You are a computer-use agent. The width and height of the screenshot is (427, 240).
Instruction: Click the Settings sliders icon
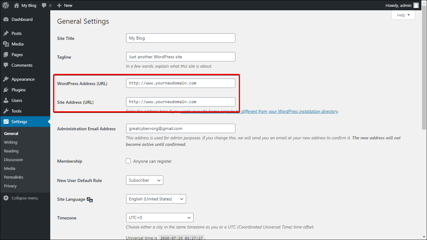(6, 122)
